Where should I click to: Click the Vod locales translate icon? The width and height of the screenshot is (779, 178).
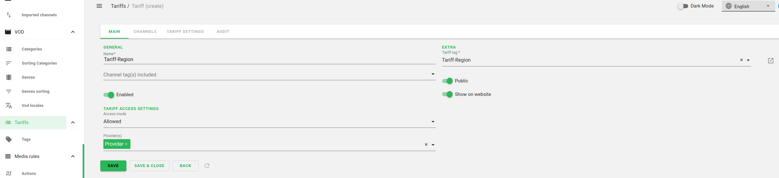(x=9, y=106)
